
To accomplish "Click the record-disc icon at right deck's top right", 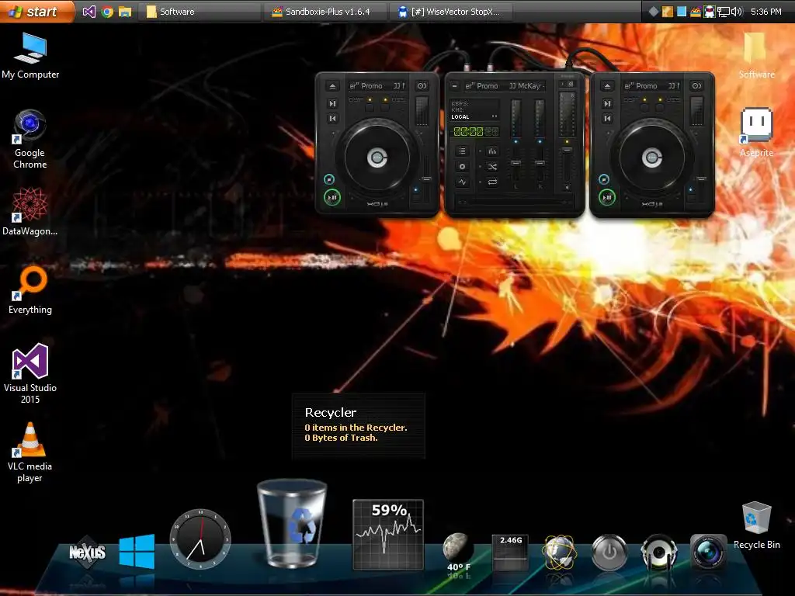I will [696, 86].
